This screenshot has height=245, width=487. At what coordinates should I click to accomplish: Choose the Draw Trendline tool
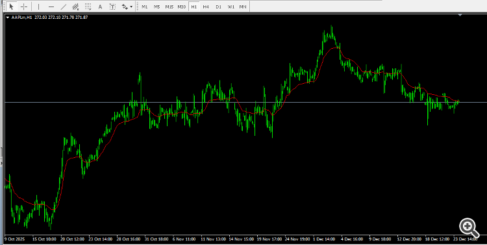[x=64, y=6]
